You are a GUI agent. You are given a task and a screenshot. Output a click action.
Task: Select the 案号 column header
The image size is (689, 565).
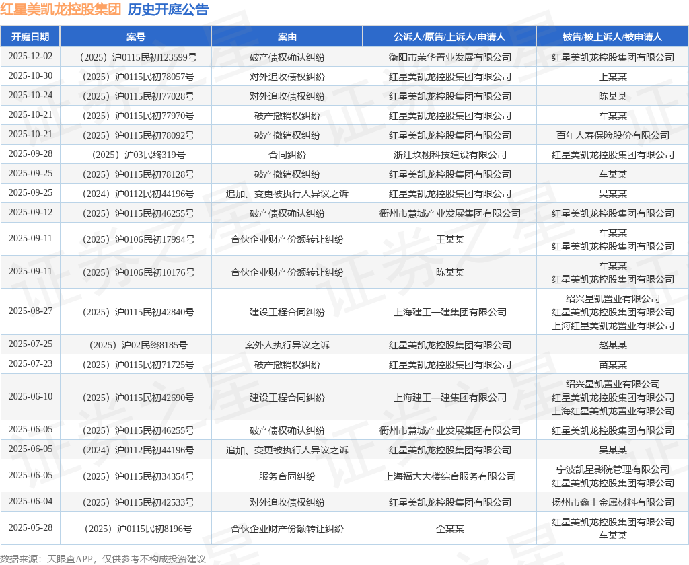point(136,37)
